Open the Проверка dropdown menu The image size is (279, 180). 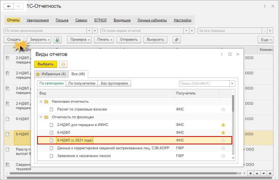(x=79, y=40)
